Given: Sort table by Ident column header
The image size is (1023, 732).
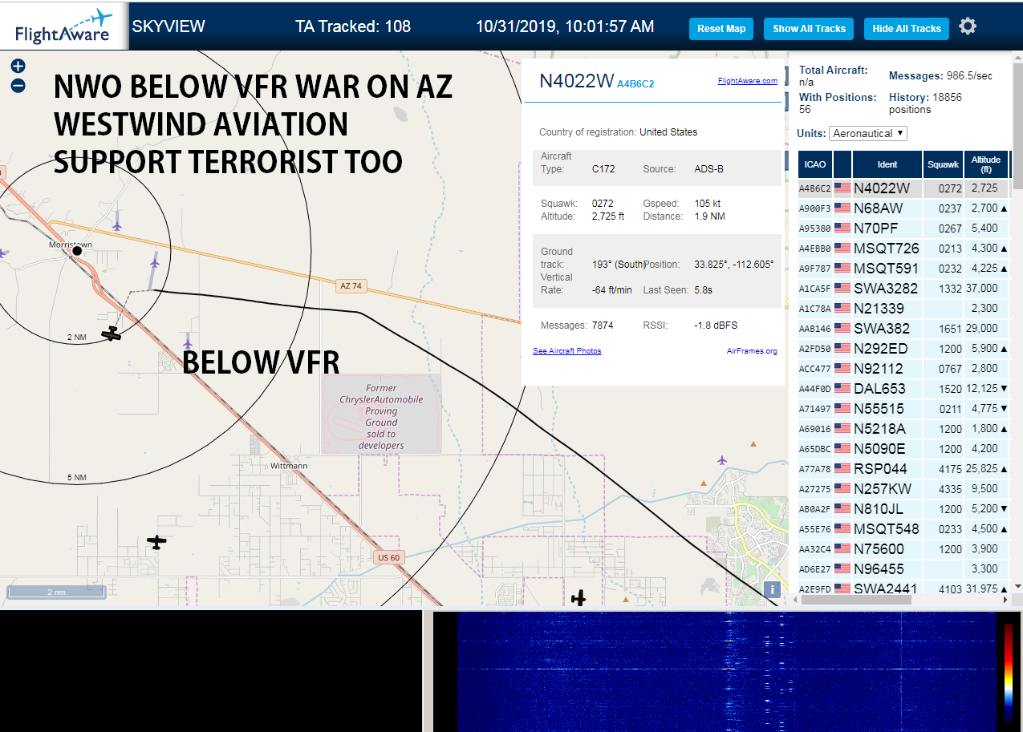Looking at the screenshot, I should pyautogui.click(x=887, y=164).
